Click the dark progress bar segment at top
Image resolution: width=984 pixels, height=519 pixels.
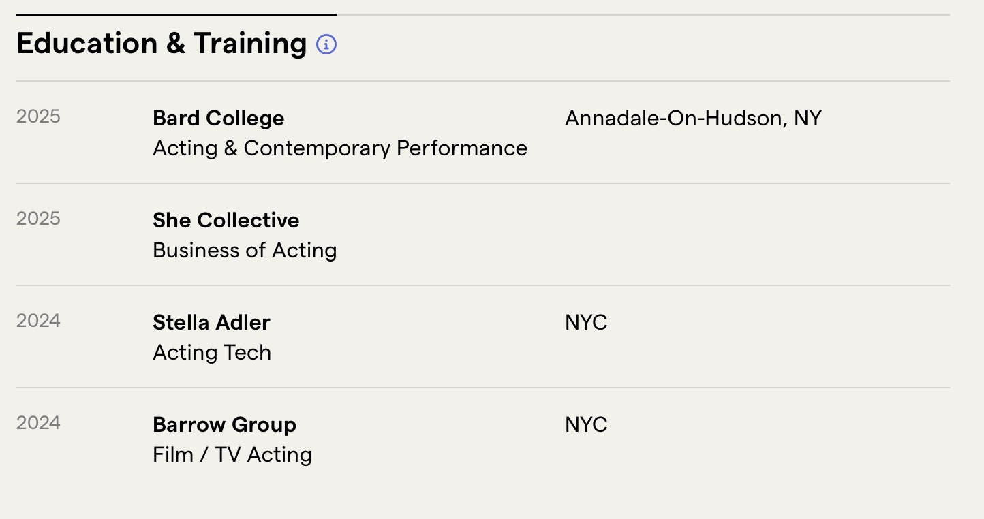coord(176,14)
